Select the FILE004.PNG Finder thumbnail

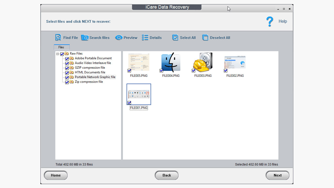click(171, 62)
